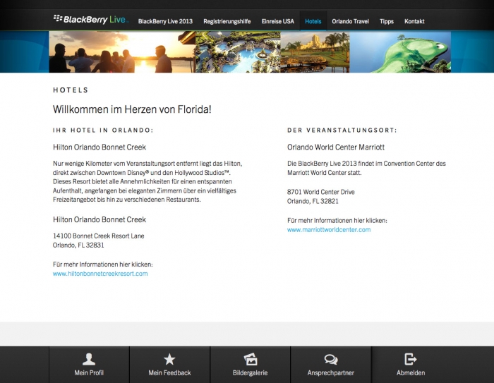Click the Abmelden logout arrow icon

[x=411, y=359]
